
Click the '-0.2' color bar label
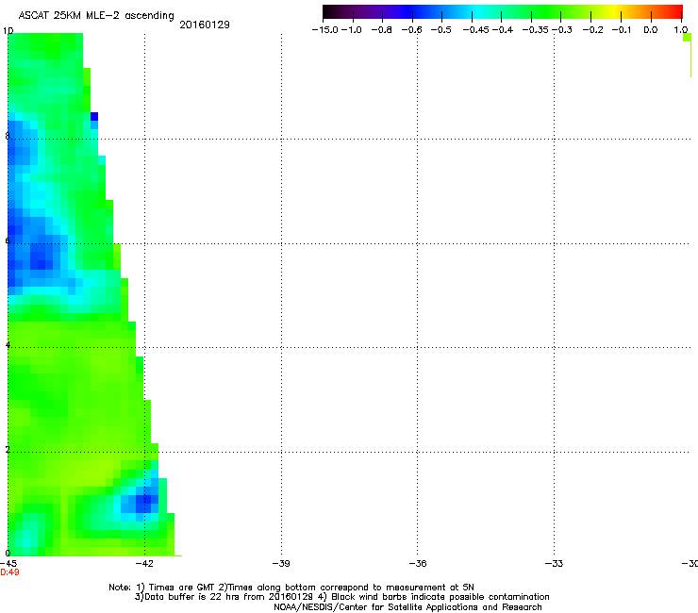(593, 30)
